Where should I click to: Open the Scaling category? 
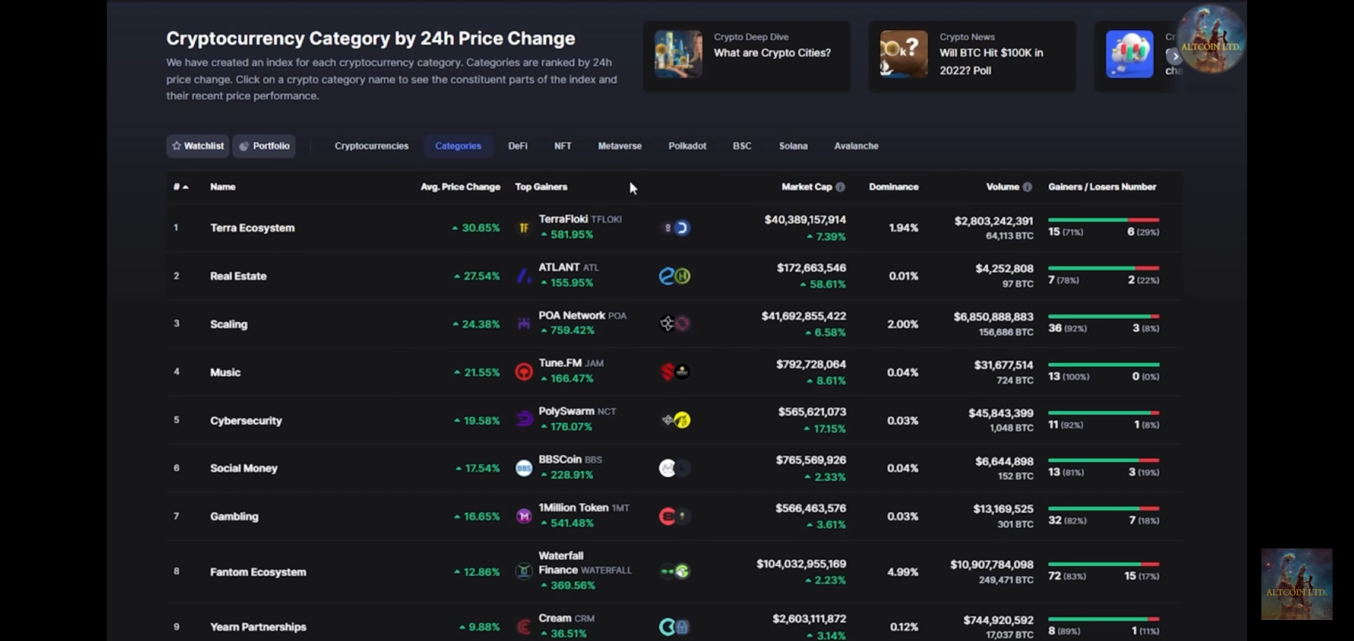click(229, 324)
